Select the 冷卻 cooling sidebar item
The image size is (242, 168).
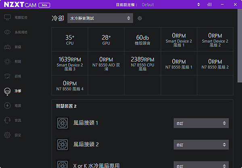coord(13,91)
